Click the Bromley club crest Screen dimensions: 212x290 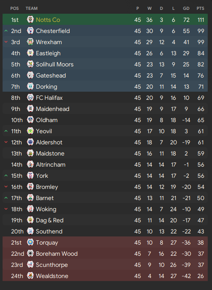[x=30, y=187]
